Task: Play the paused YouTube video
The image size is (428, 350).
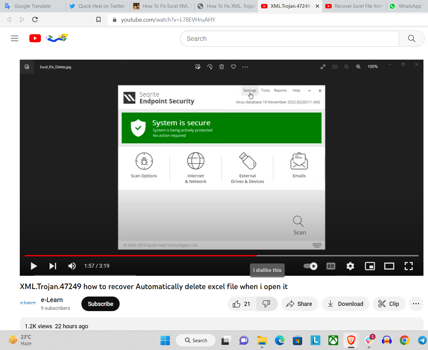Action: pos(34,266)
